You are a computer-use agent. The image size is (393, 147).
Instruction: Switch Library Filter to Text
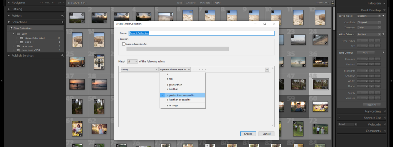[x=179, y=3]
